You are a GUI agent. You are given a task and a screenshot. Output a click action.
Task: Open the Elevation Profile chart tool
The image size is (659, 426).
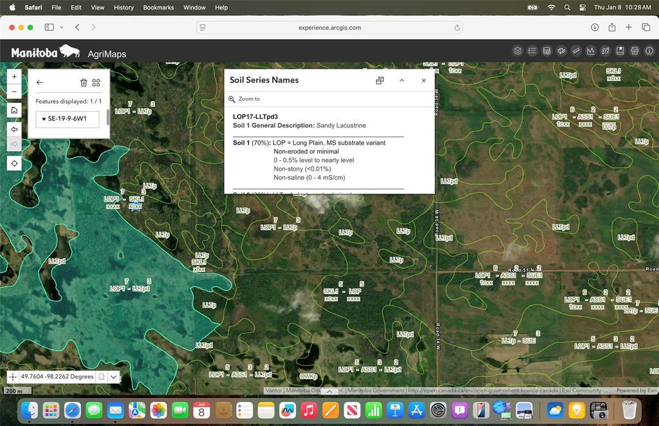point(591,51)
